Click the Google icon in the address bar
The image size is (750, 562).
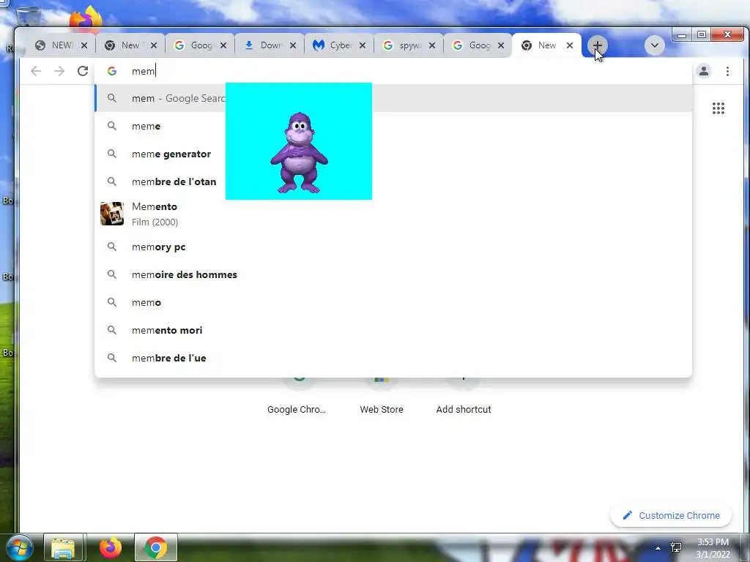[x=112, y=71]
